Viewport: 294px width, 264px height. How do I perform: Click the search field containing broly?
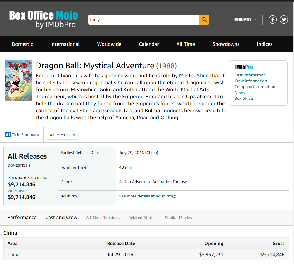pos(143,20)
